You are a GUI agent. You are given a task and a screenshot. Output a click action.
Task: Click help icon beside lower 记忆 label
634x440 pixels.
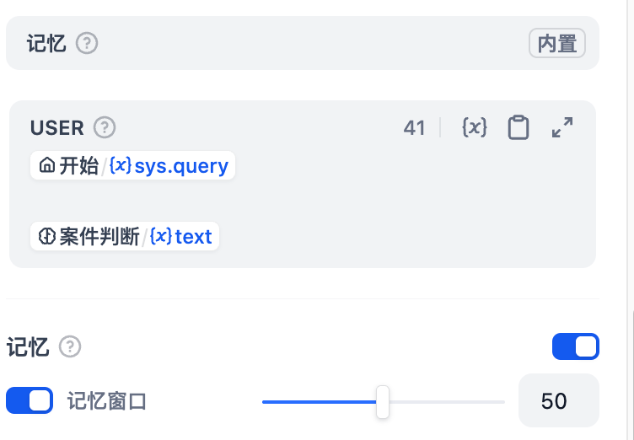click(70, 346)
